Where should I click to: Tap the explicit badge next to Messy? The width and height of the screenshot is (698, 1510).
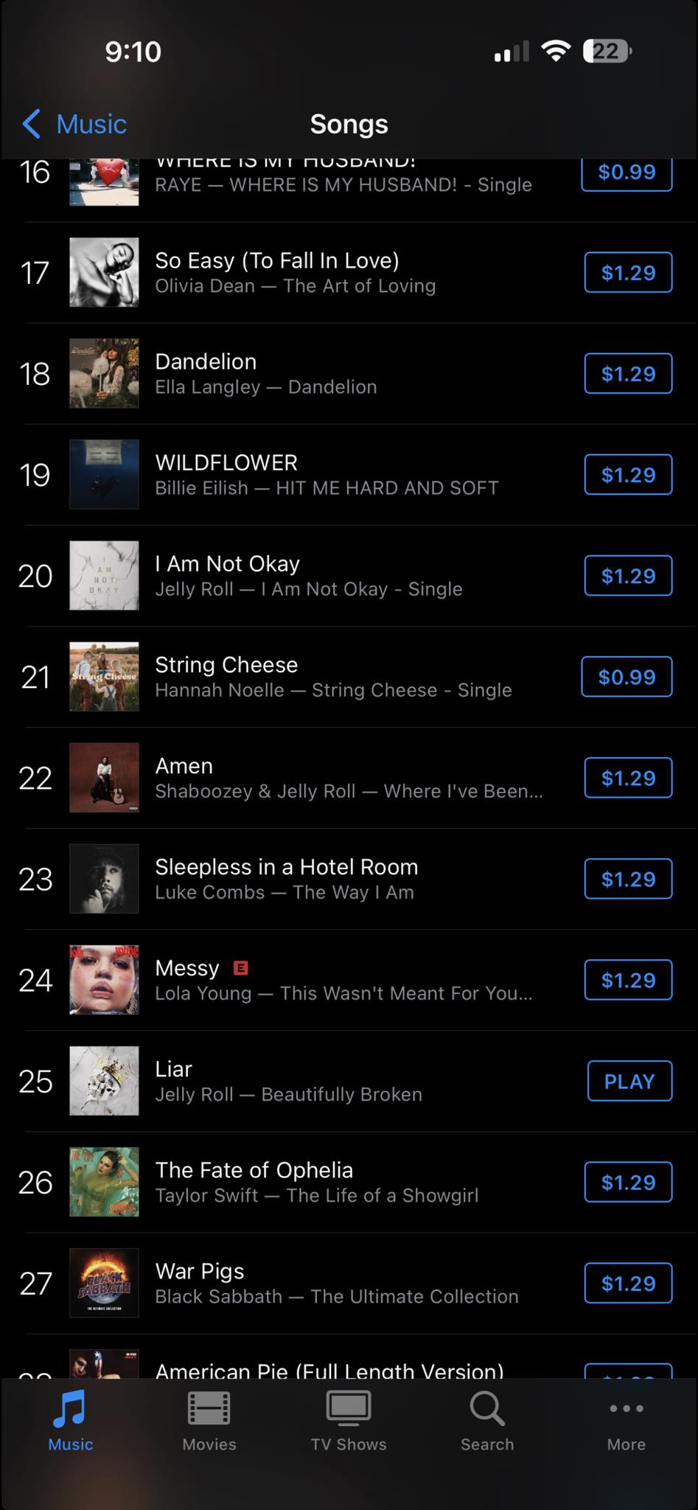[x=240, y=968]
